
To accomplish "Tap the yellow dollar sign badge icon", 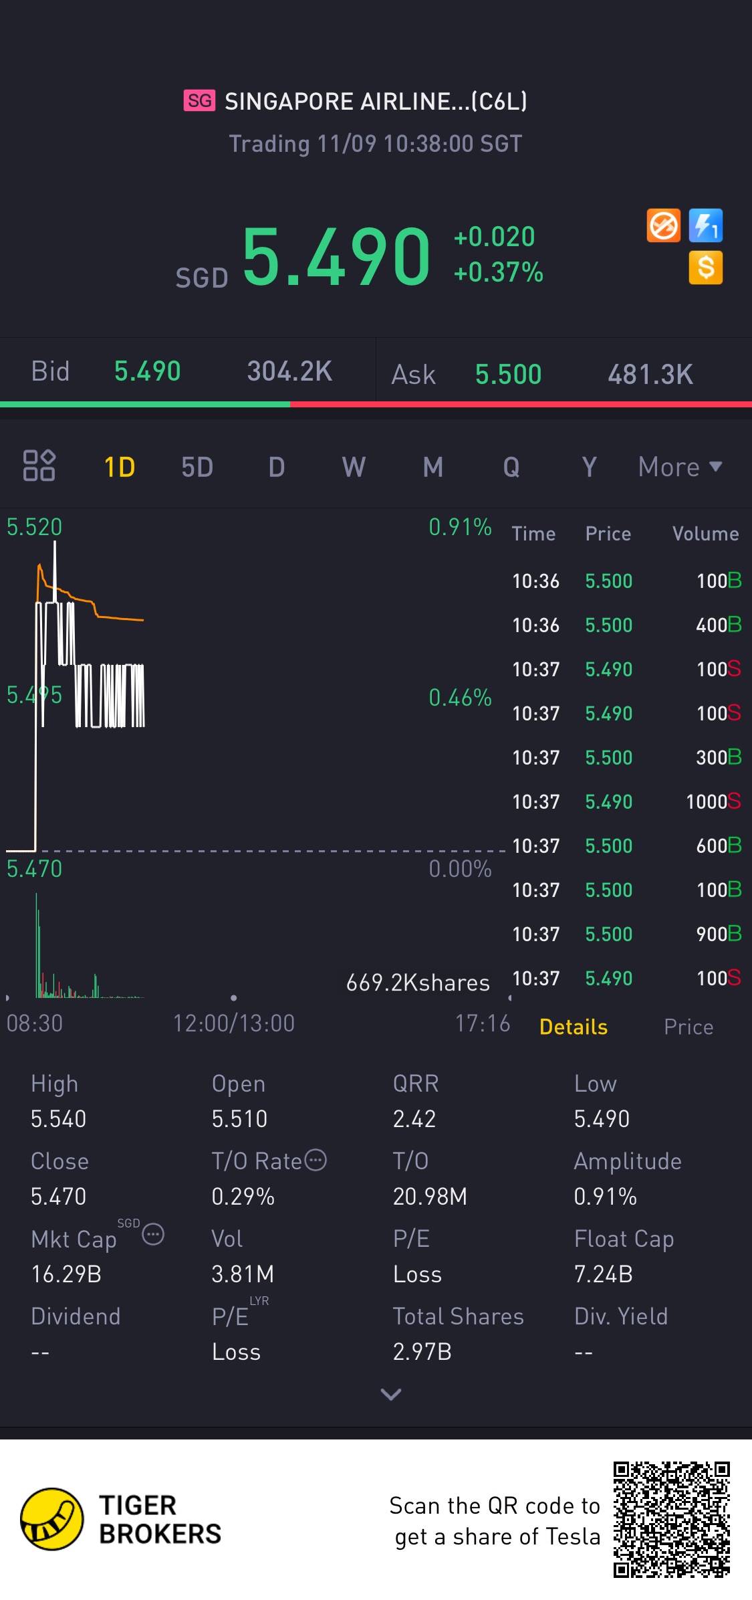I will pos(706,268).
